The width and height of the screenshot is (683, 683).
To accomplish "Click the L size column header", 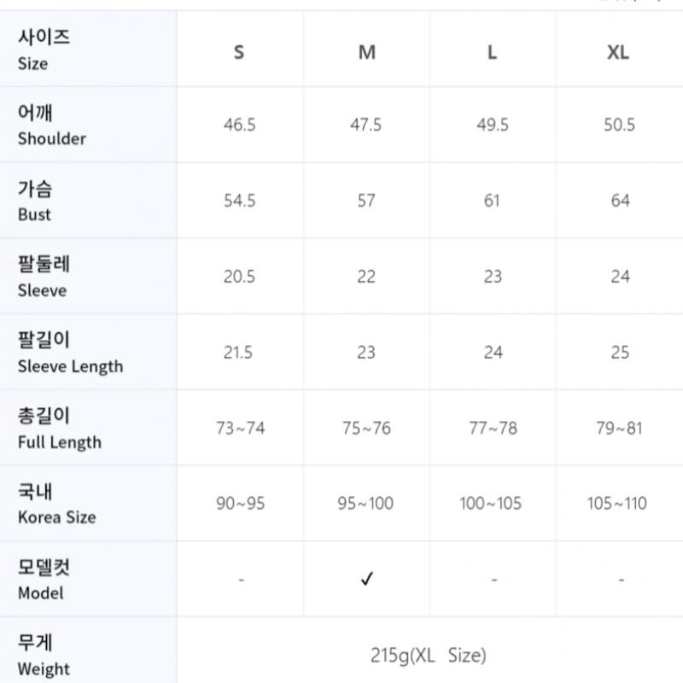I will click(x=493, y=52).
